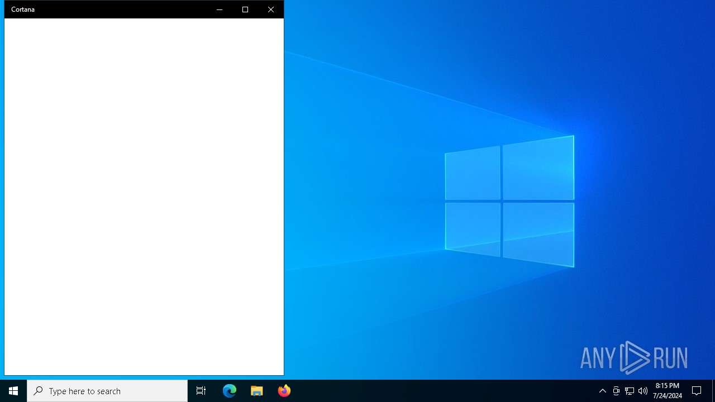Show hidden system tray icons
The width and height of the screenshot is (715, 402).
[602, 391]
